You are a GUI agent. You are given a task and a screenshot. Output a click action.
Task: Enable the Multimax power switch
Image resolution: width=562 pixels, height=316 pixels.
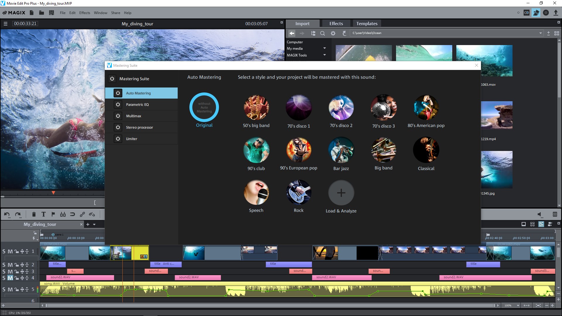click(118, 116)
